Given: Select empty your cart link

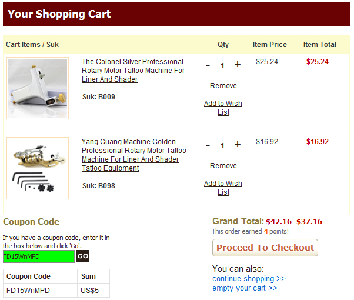Looking at the screenshot, I should tap(245, 288).
